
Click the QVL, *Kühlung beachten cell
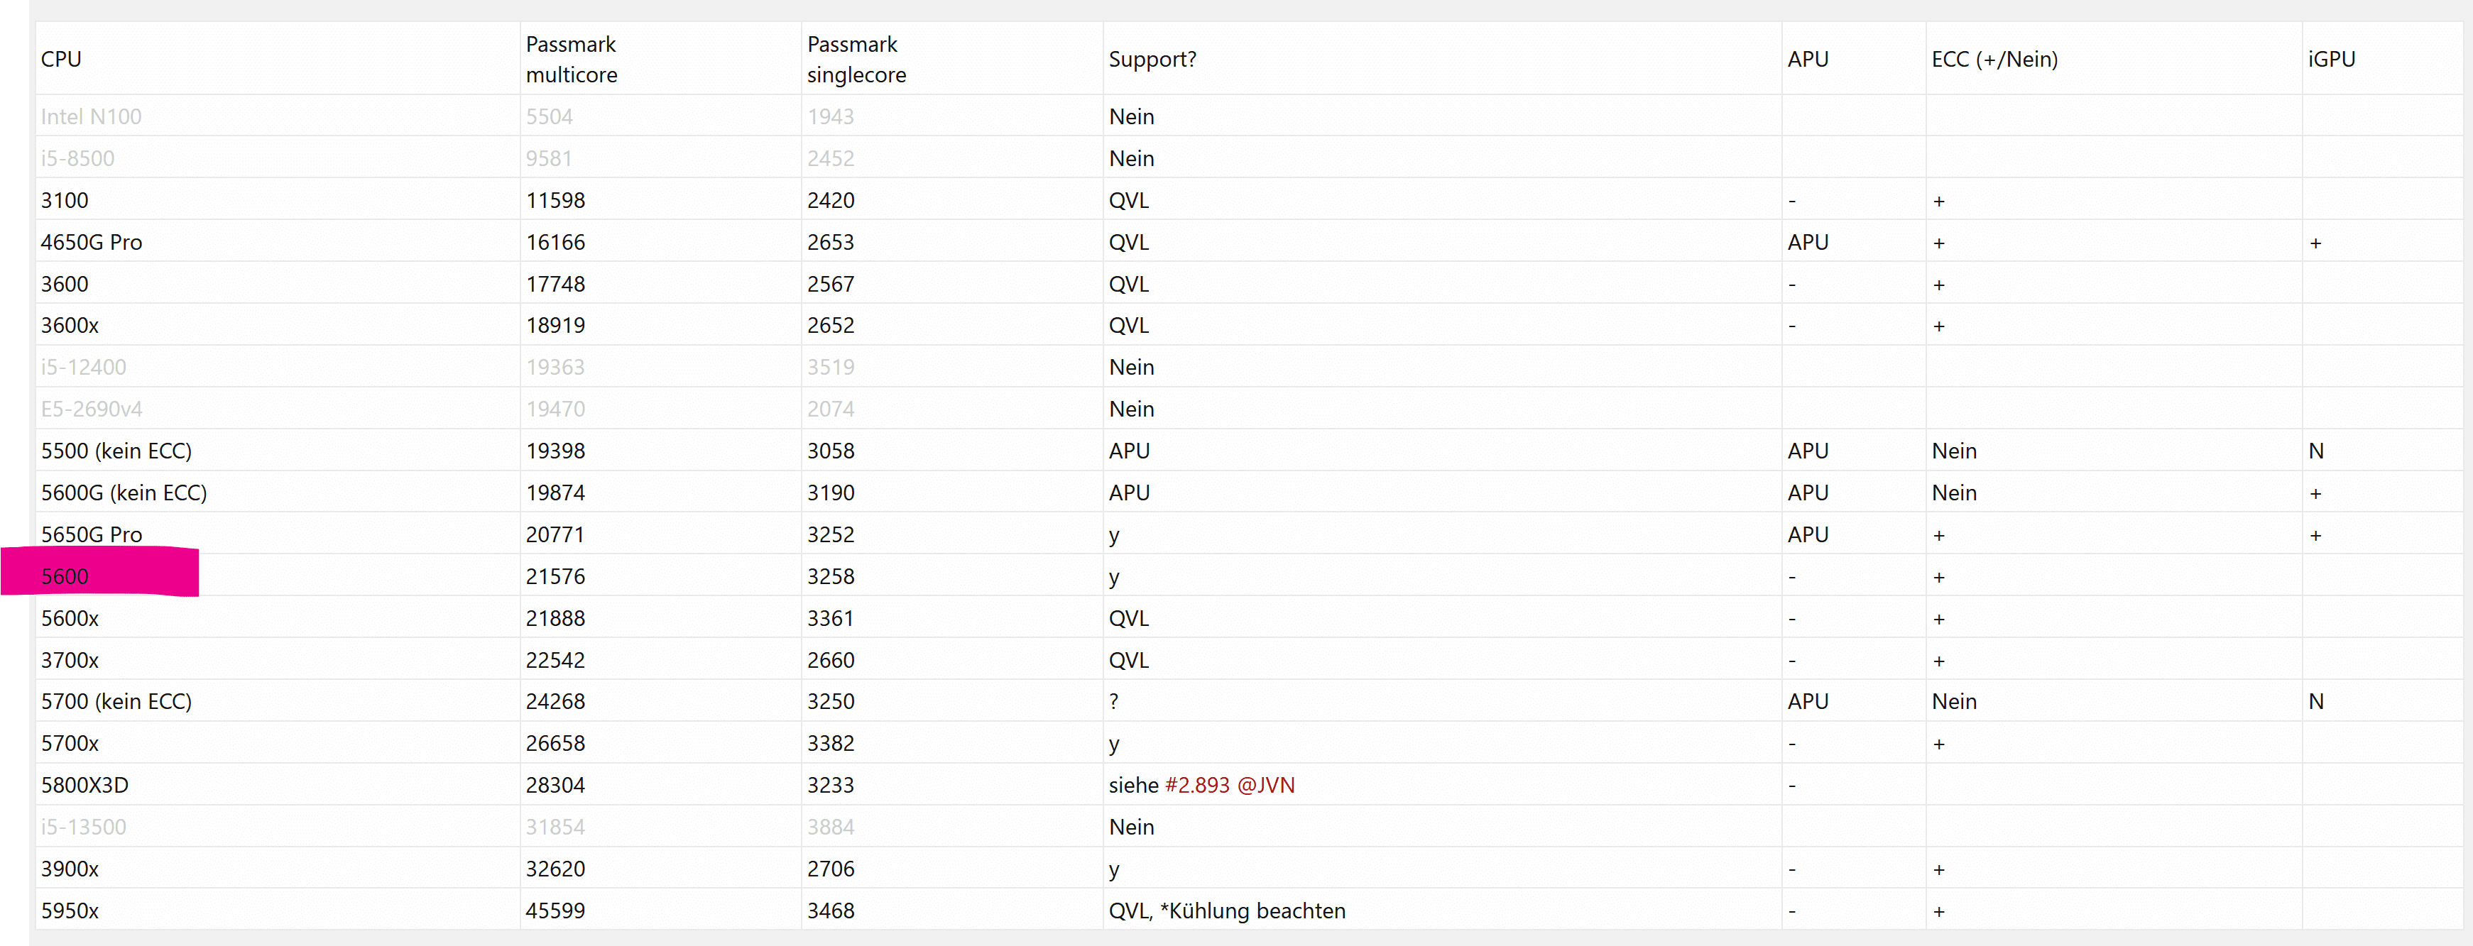[x=1226, y=911]
